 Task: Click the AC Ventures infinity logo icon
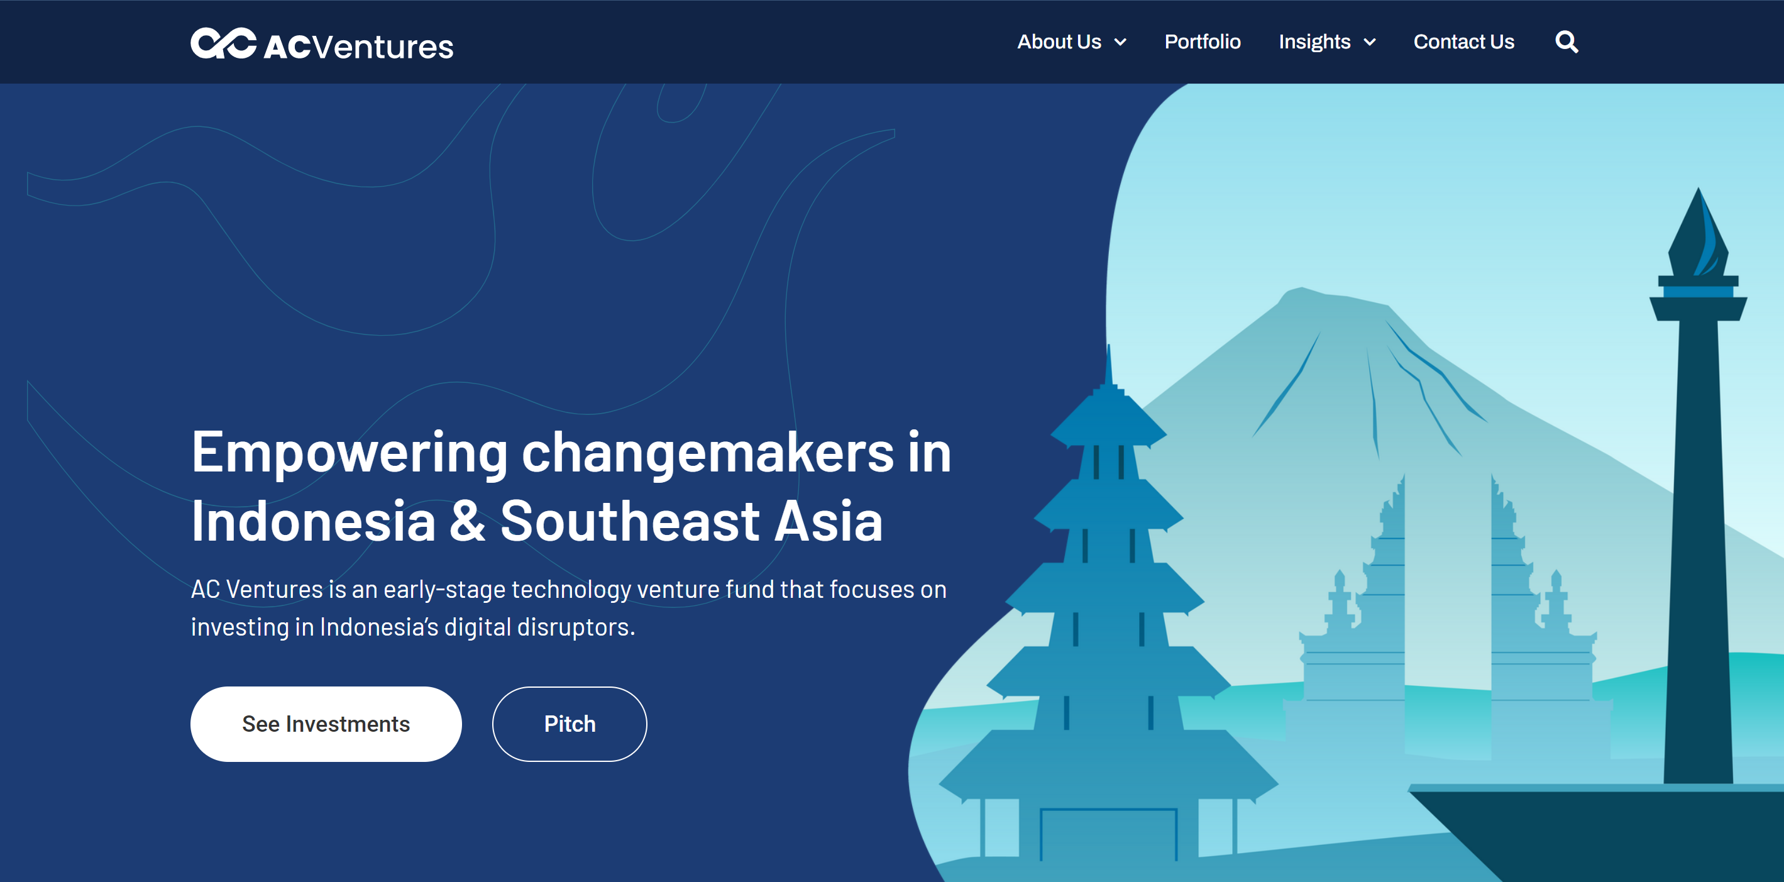tap(223, 43)
